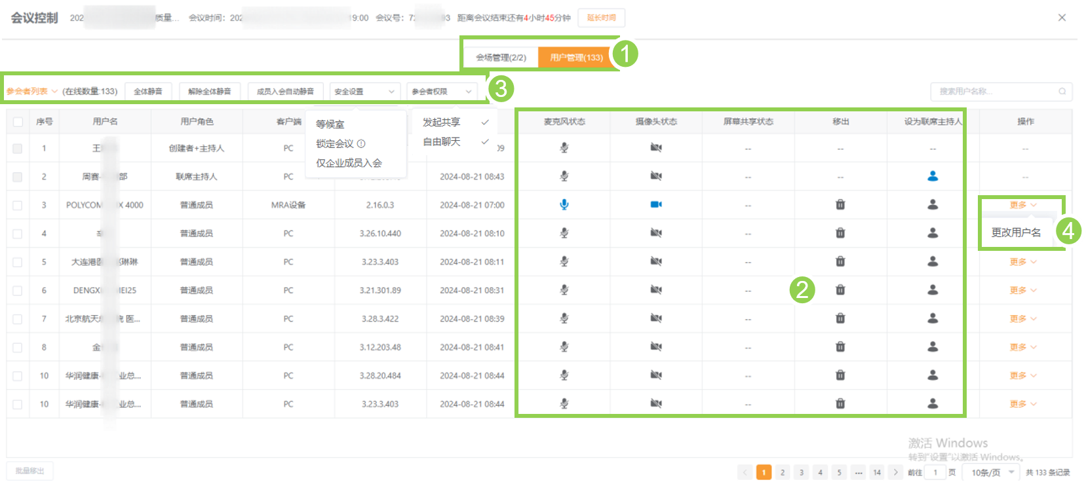The image size is (1086, 484).
Task: Expand the 安全设置 dropdown
Action: [364, 92]
